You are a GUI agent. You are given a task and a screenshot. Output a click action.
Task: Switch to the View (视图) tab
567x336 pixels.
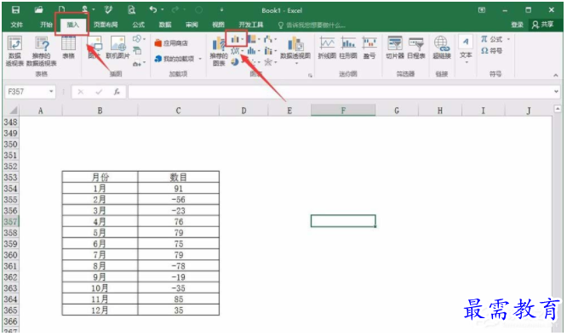pos(218,25)
